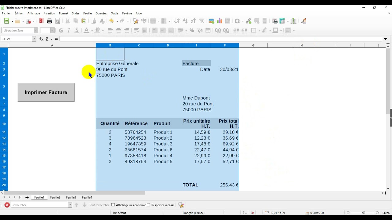Click the Sum sigma icon
Screen dimensions: 392x220
[x=47, y=39]
